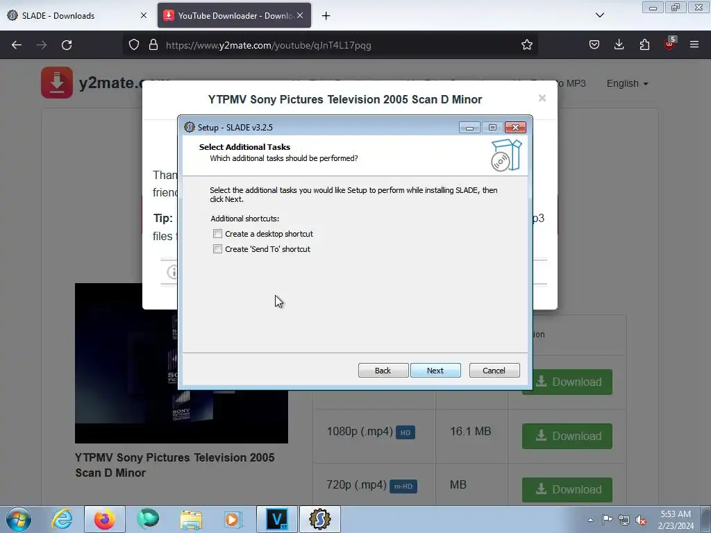The height and width of the screenshot is (533, 711).
Task: Cancel the SLADE setup wizard
Action: pyautogui.click(x=494, y=371)
